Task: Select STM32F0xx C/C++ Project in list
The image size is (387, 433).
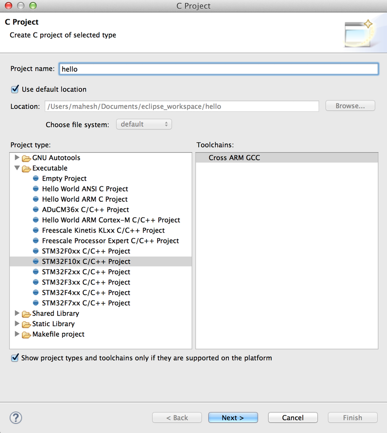Action: (x=86, y=251)
